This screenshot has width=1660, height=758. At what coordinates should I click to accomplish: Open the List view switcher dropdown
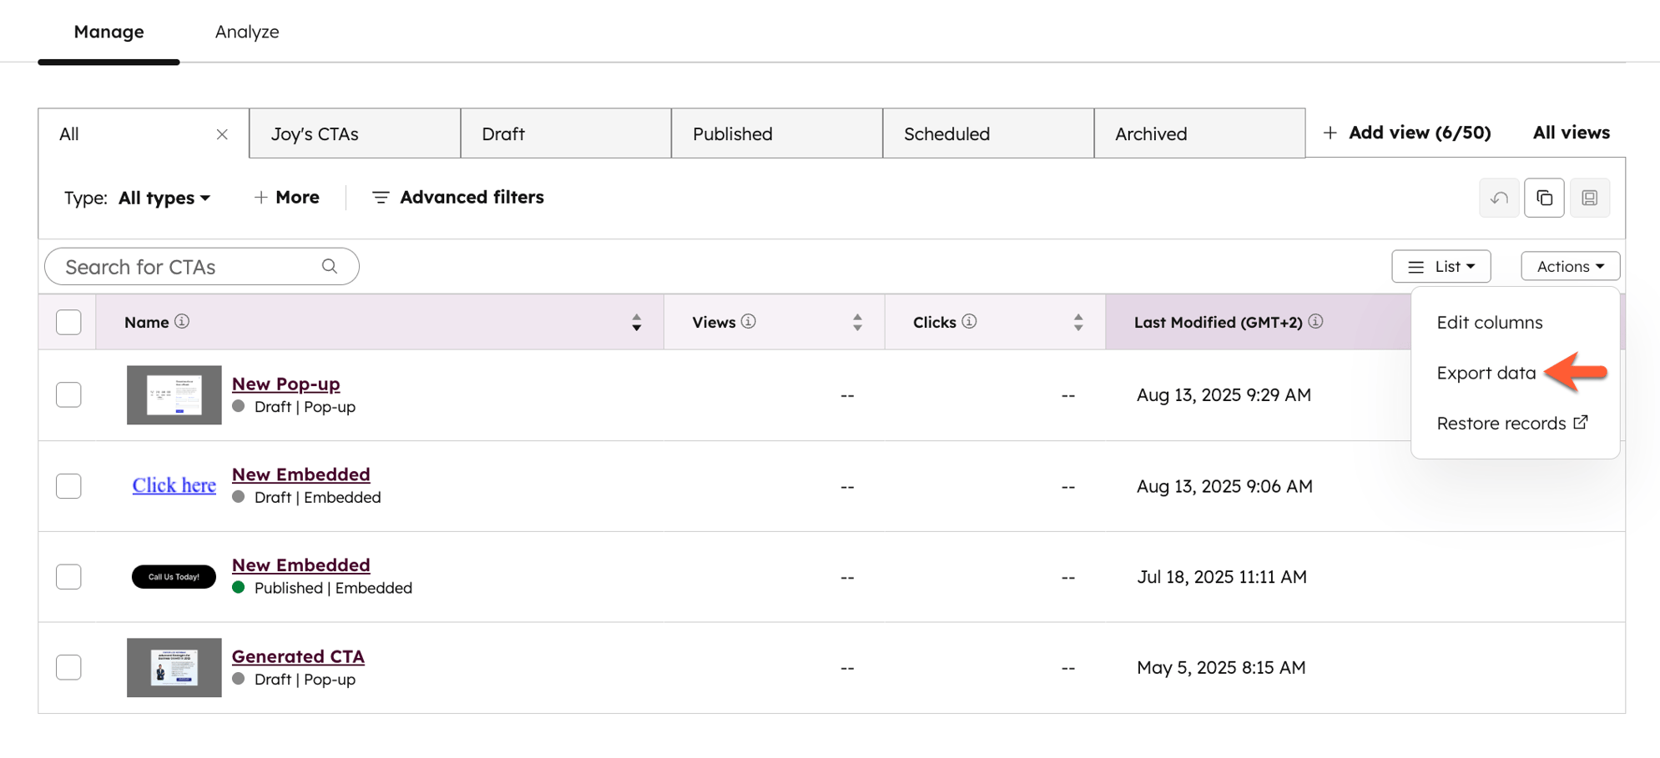[1441, 266]
